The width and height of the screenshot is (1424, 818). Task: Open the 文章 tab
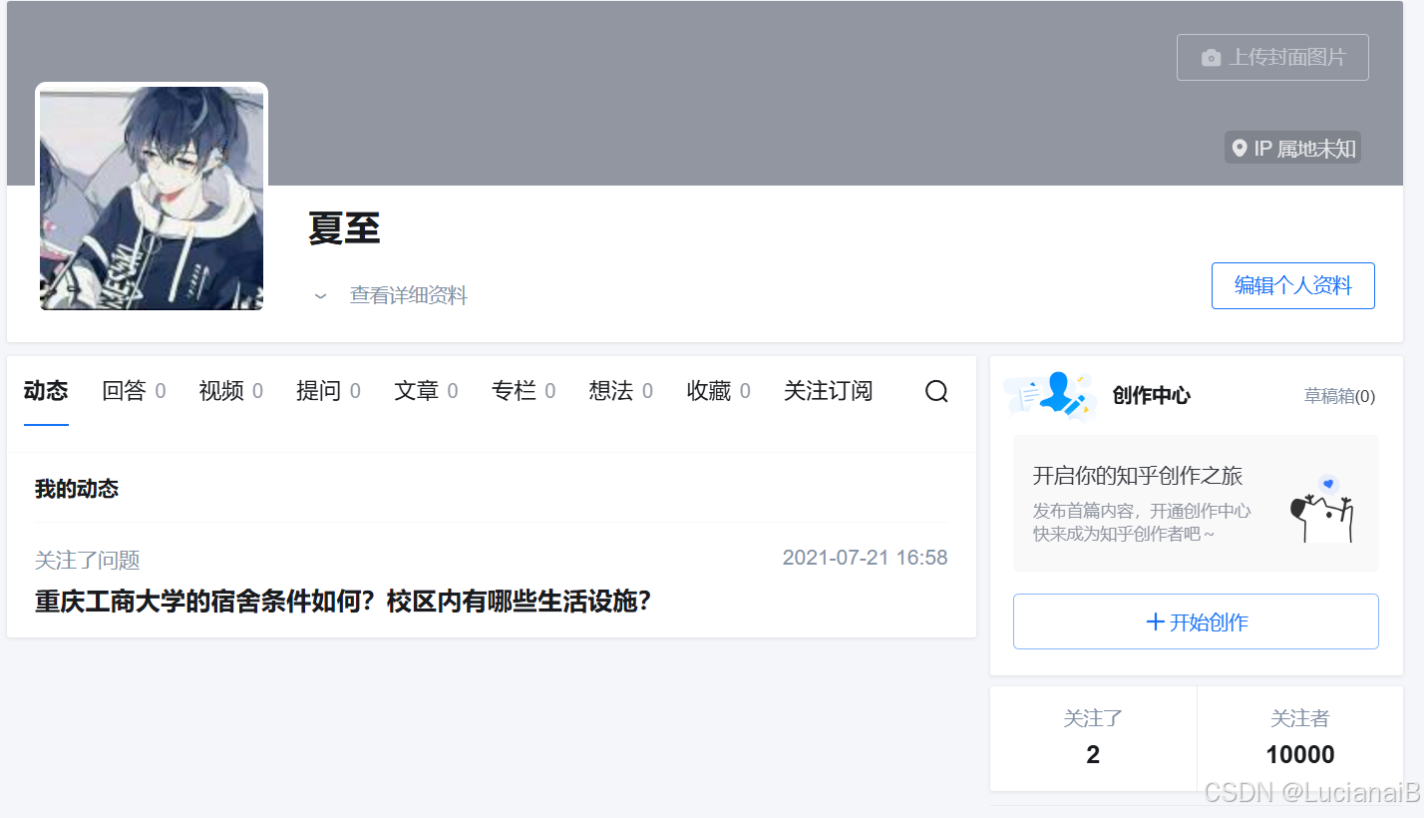[426, 391]
